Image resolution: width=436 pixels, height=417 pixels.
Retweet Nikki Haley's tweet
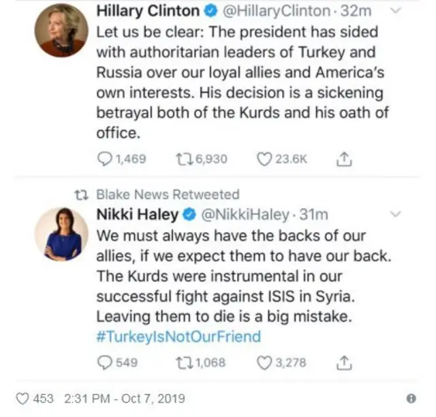pos(183,362)
